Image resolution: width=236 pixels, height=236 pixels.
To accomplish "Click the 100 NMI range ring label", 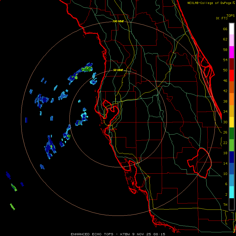I will pyautogui.click(x=118, y=21).
